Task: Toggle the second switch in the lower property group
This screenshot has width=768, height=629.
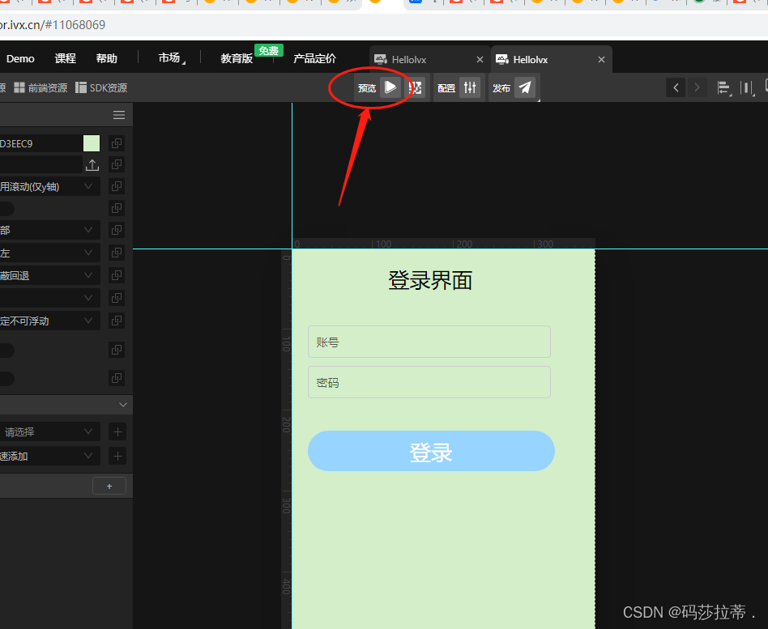Action: point(7,378)
